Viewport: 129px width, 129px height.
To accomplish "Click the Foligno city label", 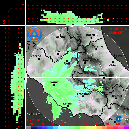I will (x=60, y=37).
